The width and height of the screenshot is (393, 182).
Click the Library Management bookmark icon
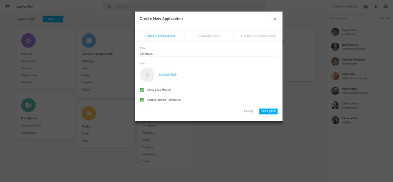pyautogui.click(x=89, y=40)
